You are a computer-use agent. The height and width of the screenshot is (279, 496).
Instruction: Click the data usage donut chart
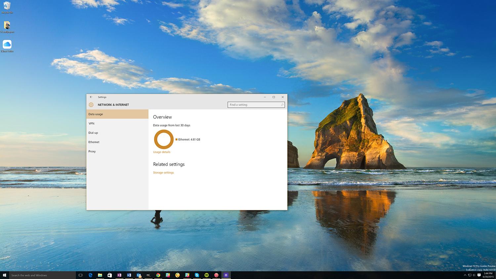[x=164, y=139]
